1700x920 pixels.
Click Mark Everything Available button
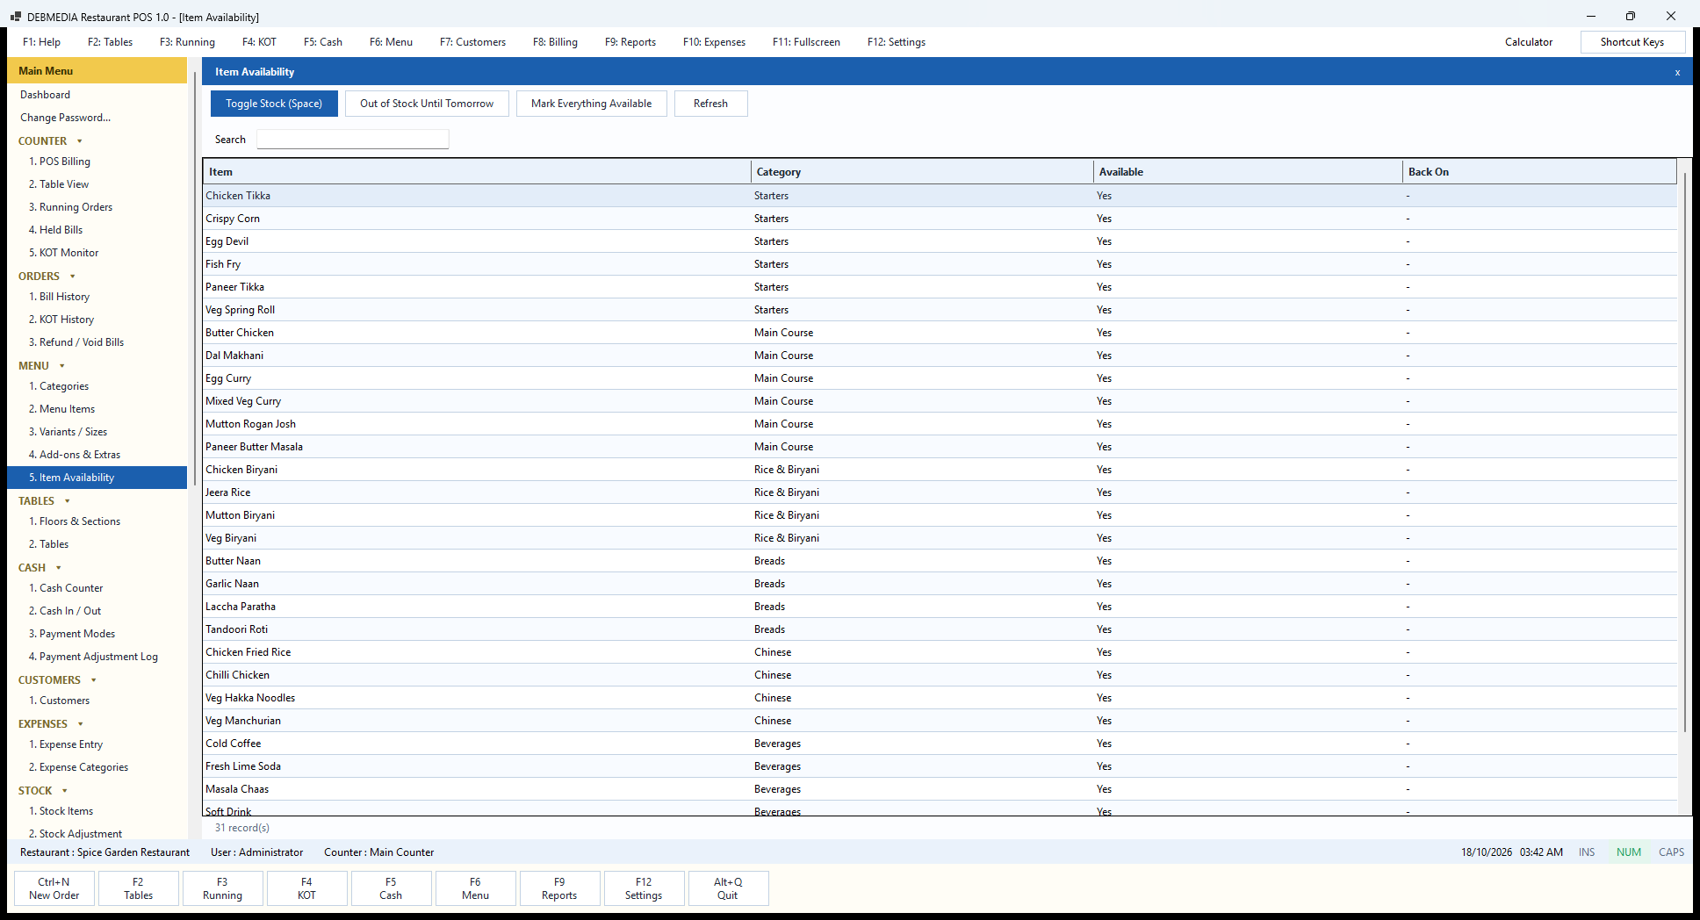591,104
